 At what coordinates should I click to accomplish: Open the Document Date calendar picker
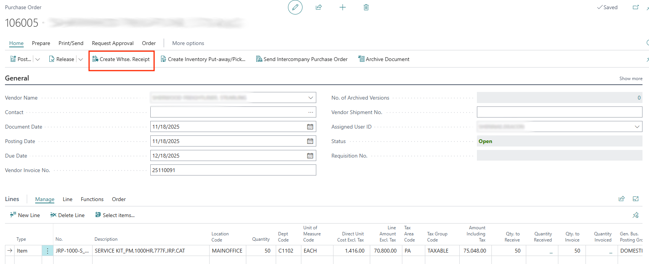coord(310,127)
